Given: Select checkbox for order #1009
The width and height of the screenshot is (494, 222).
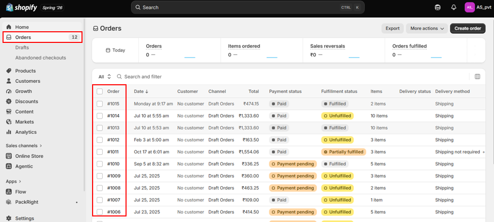Looking at the screenshot, I should pyautogui.click(x=100, y=176).
